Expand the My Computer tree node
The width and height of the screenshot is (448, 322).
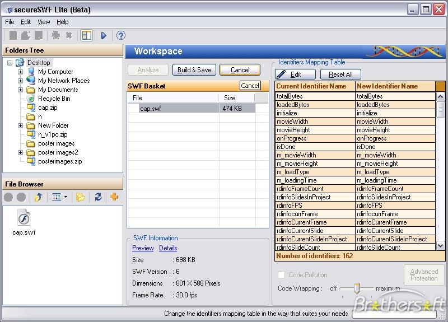click(21, 72)
